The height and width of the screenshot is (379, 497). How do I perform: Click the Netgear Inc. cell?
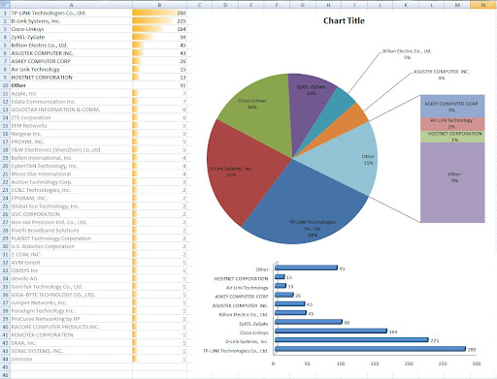[71, 134]
